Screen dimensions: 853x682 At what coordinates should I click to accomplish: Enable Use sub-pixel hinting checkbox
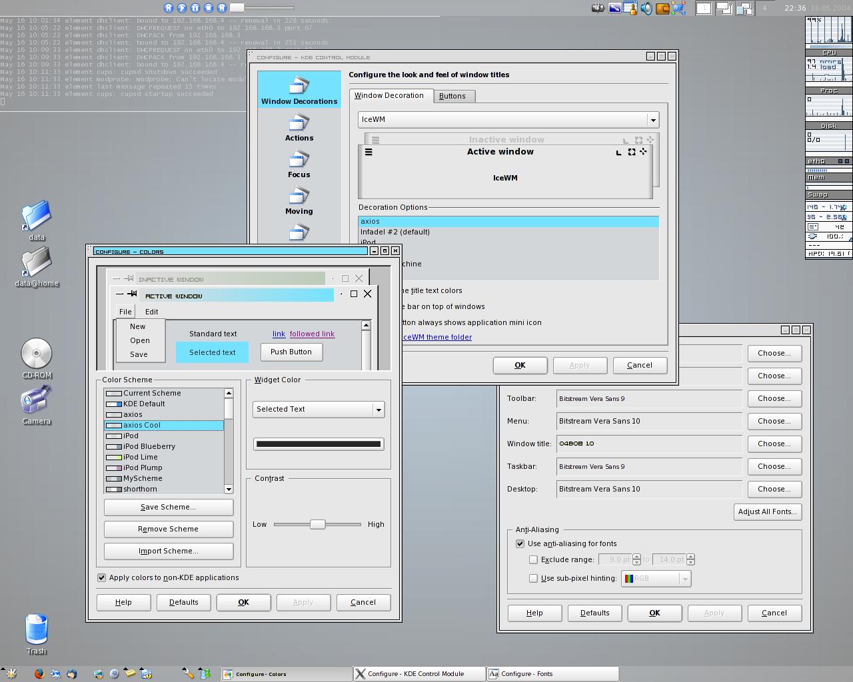tap(533, 578)
